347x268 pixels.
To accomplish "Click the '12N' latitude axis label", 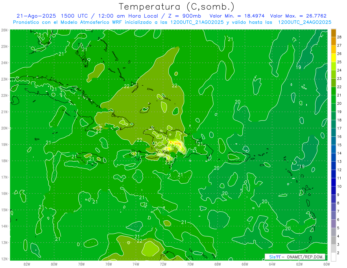I will [4, 259].
